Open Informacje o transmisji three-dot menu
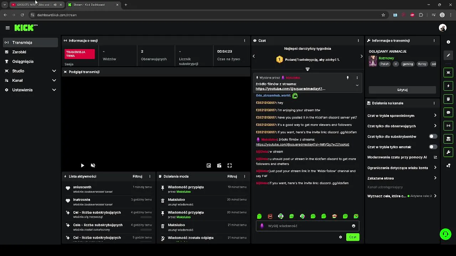The image size is (456, 256). pyautogui.click(x=434, y=41)
